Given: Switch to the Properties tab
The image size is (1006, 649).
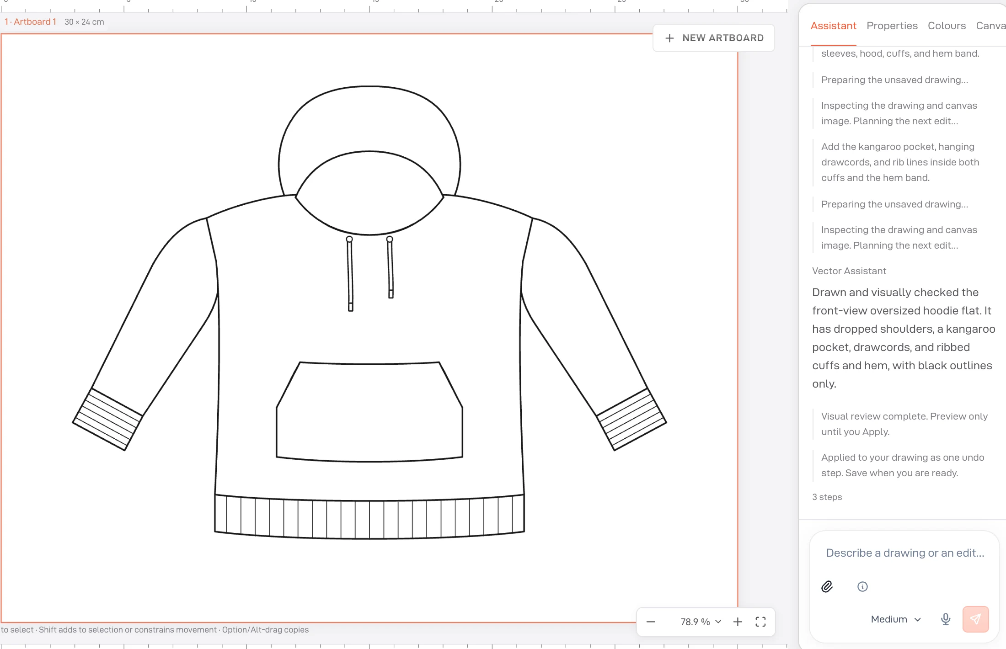Looking at the screenshot, I should coord(892,26).
